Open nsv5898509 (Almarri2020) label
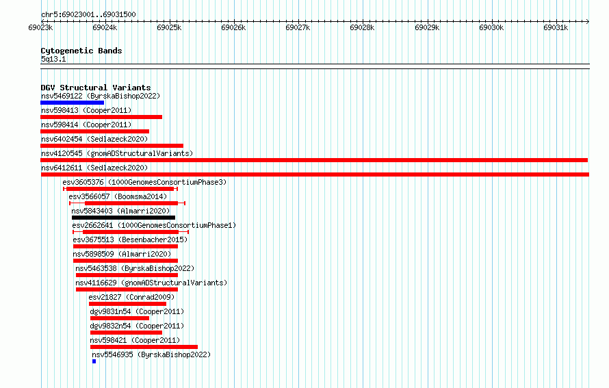The height and width of the screenshot is (388, 609). [x=122, y=254]
